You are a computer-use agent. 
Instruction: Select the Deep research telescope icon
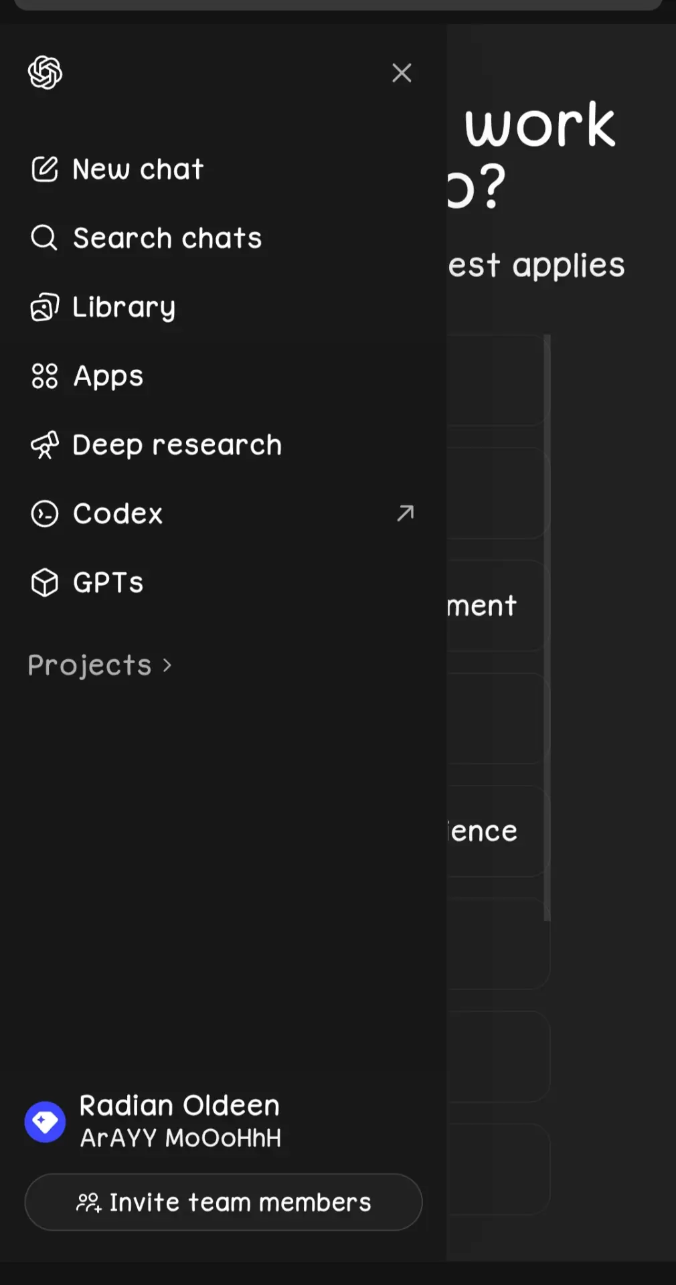pos(45,445)
